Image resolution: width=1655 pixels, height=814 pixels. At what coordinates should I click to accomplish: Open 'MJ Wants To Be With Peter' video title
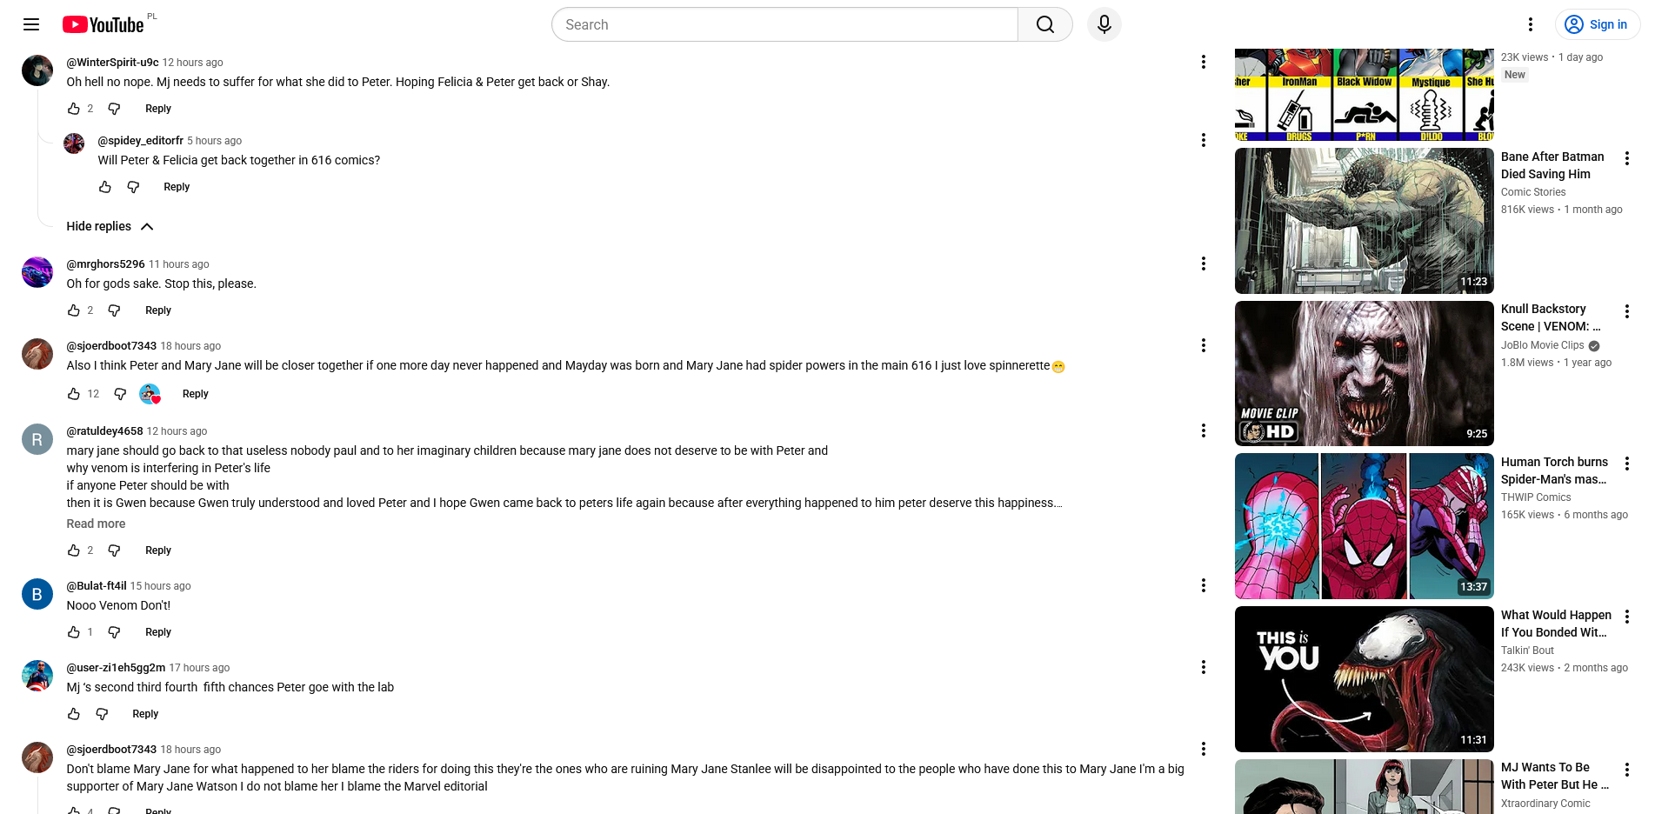(x=1555, y=776)
